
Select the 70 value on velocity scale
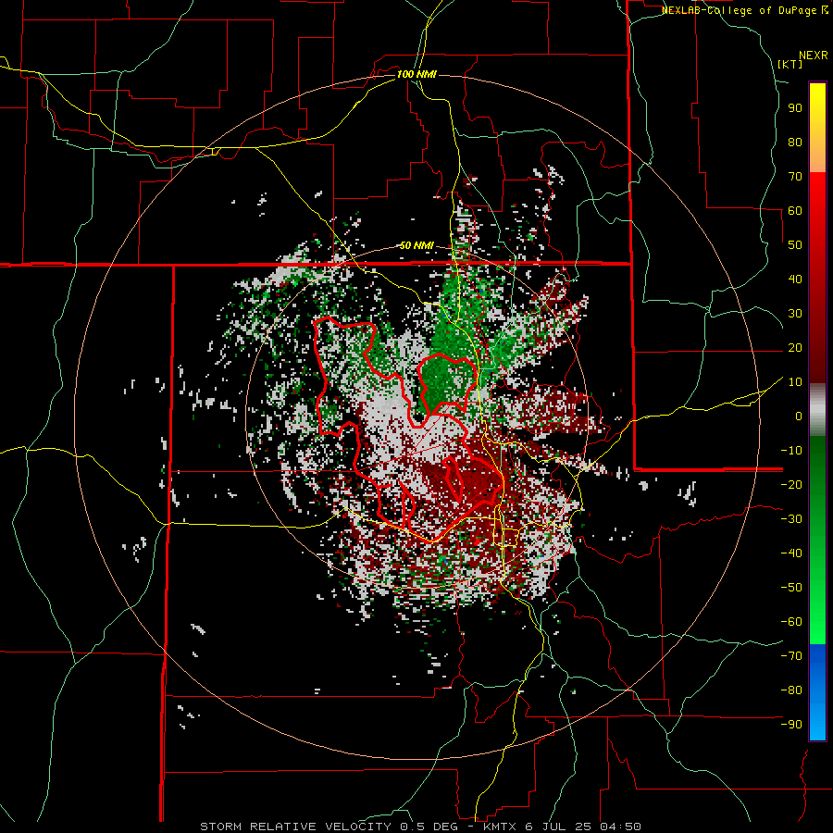pyautogui.click(x=795, y=177)
